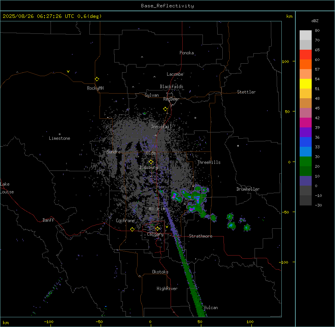The height and width of the screenshot is (327, 335).
Task: Click the Banff label
Action: pos(48,220)
